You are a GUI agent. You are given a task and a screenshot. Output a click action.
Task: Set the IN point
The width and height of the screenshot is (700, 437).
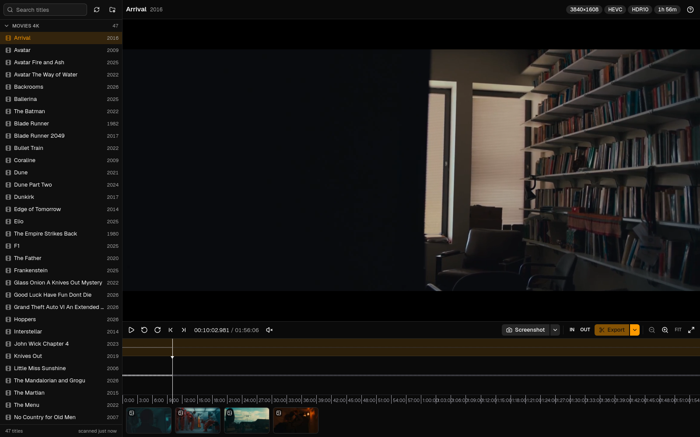click(x=572, y=330)
